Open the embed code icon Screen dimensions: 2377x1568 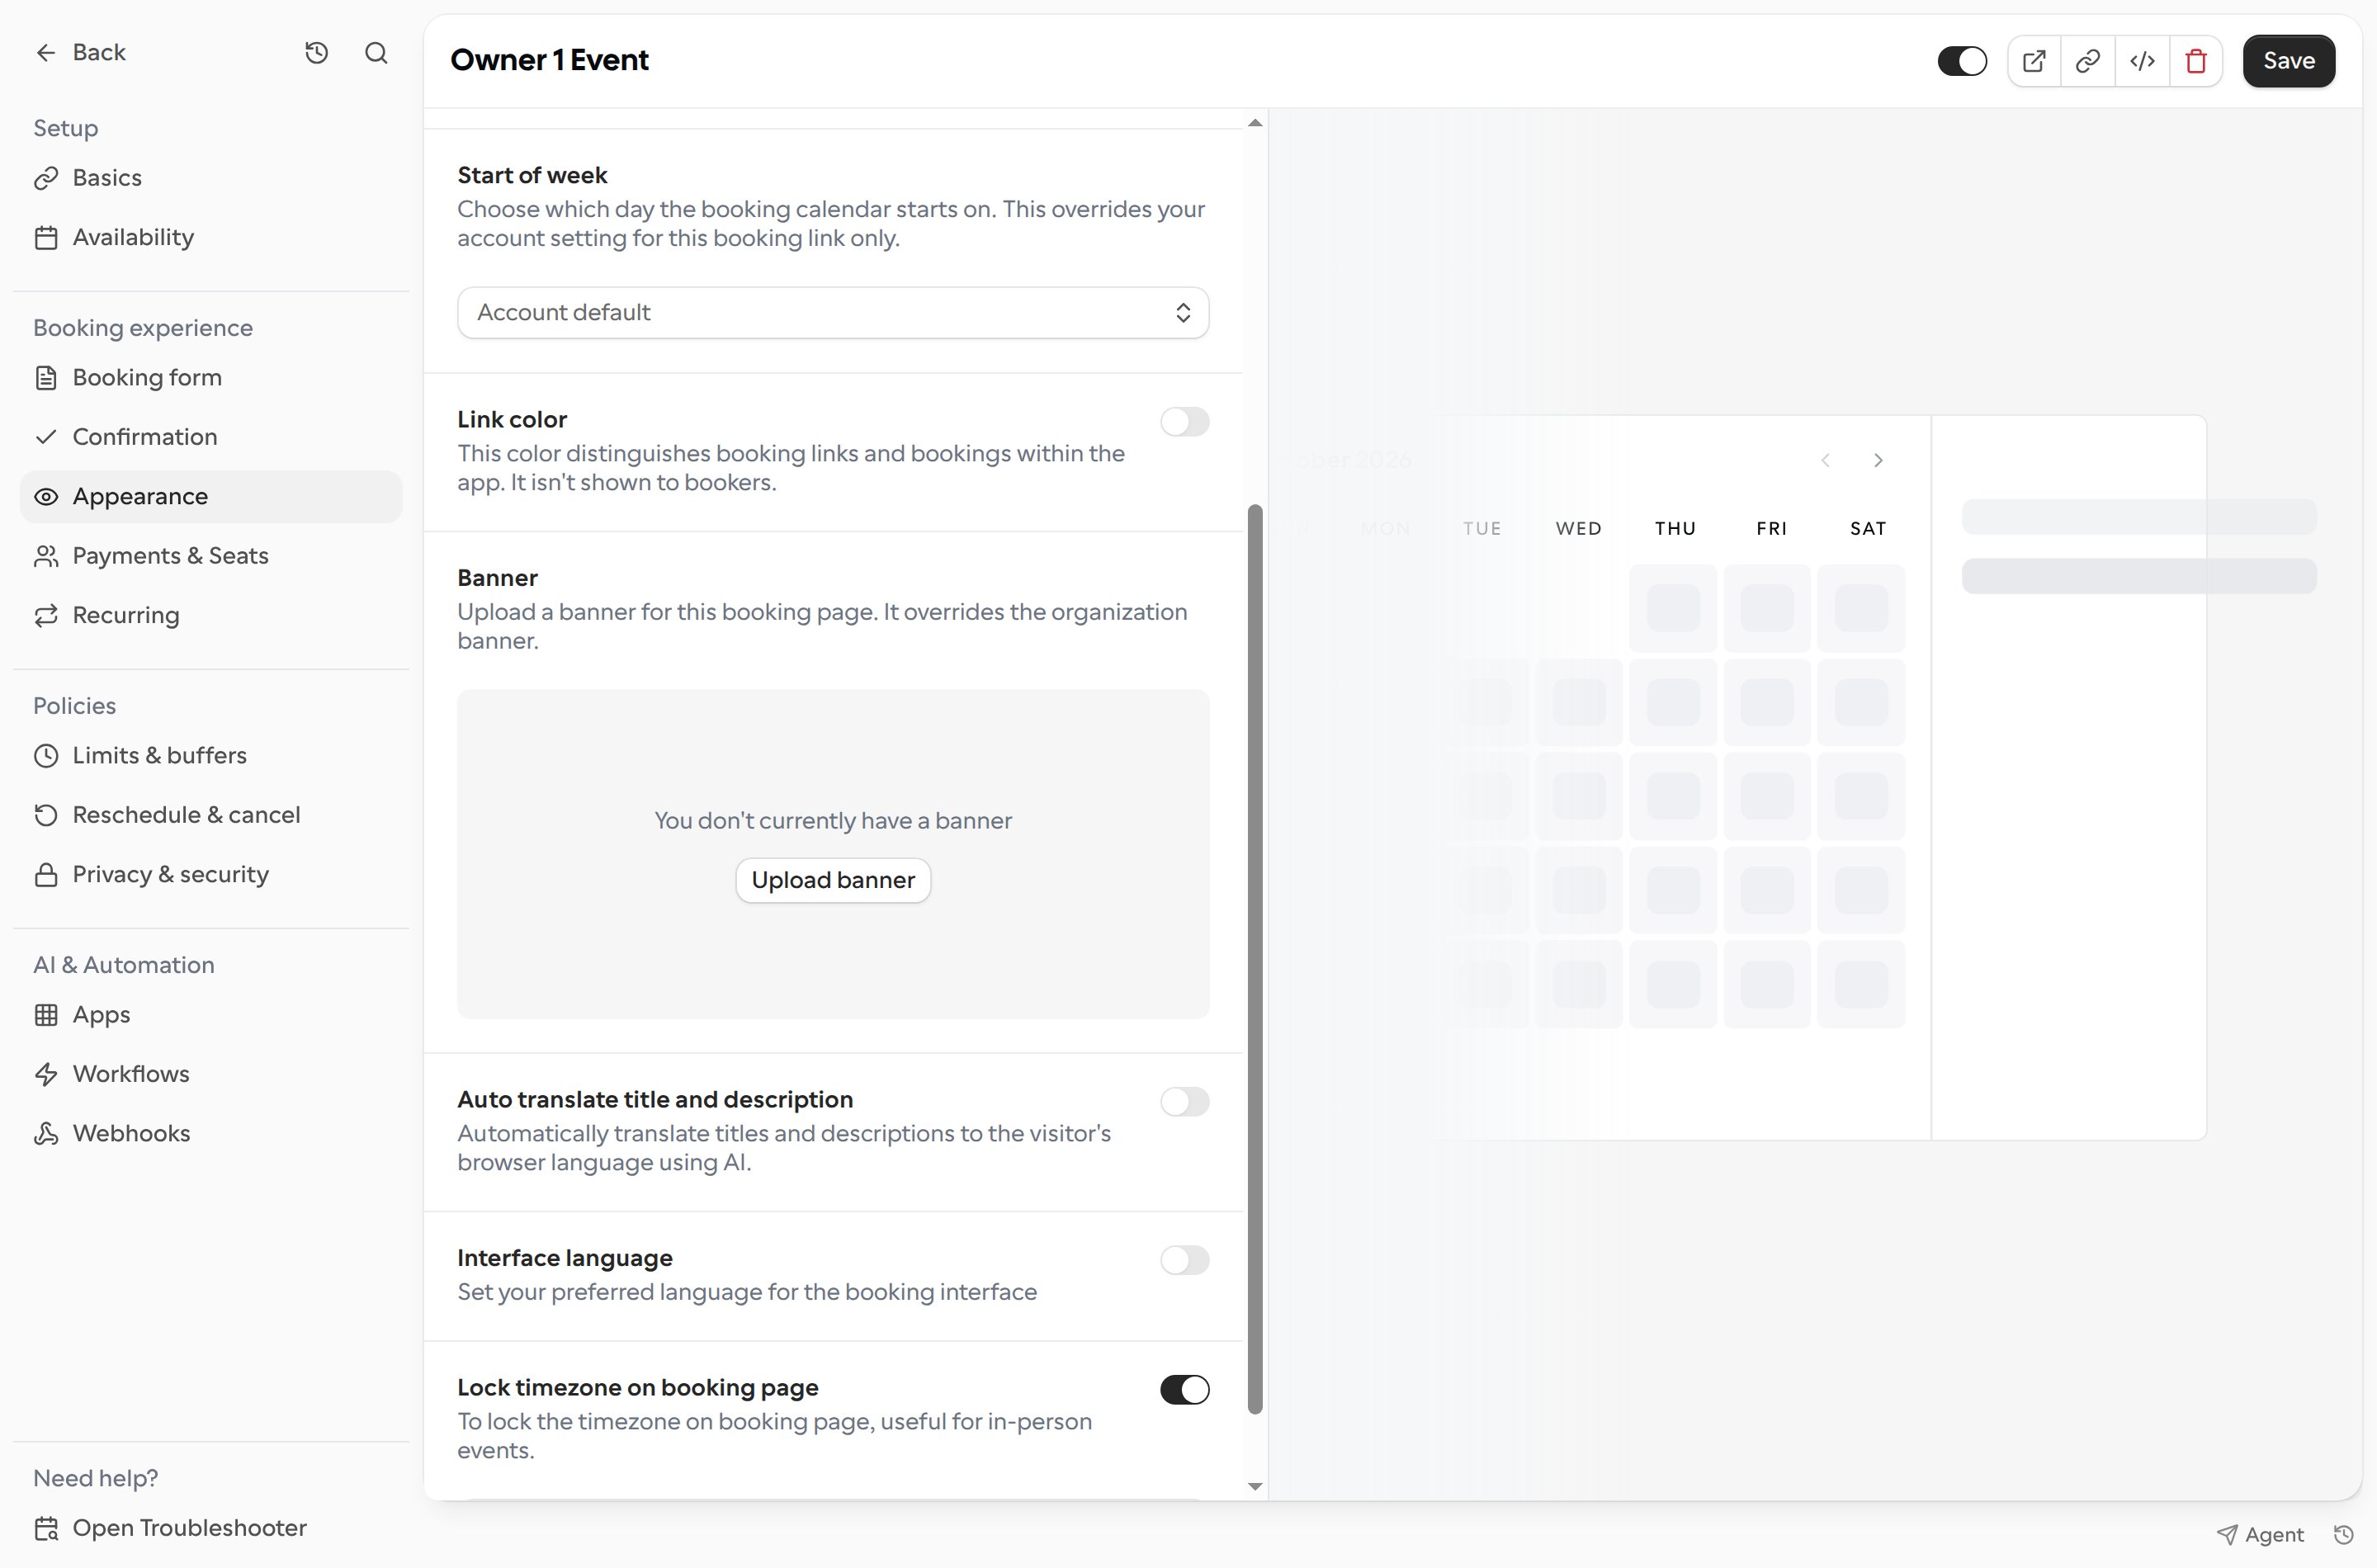point(2142,61)
